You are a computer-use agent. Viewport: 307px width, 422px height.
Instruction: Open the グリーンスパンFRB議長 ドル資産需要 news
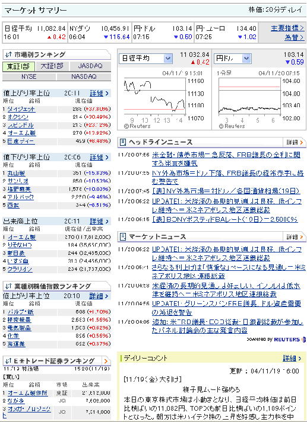(226, 308)
